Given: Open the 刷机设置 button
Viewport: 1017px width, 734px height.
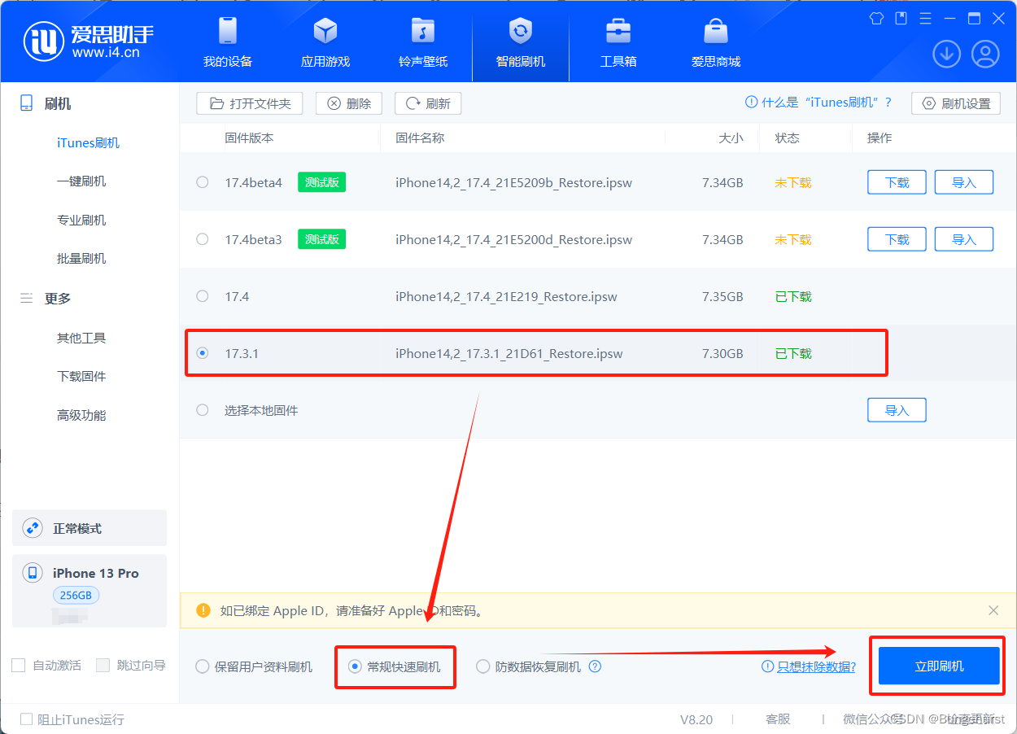Looking at the screenshot, I should click(956, 103).
